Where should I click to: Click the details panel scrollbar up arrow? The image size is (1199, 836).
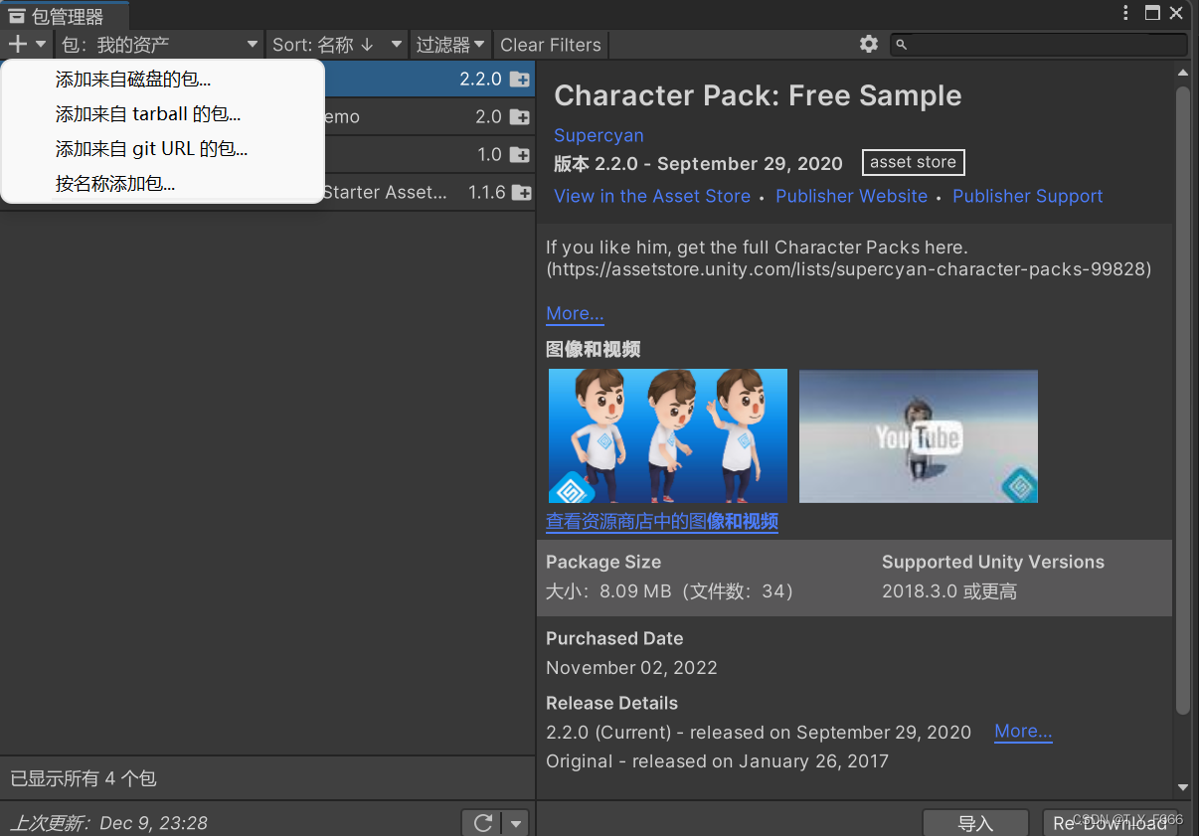coord(1183,73)
